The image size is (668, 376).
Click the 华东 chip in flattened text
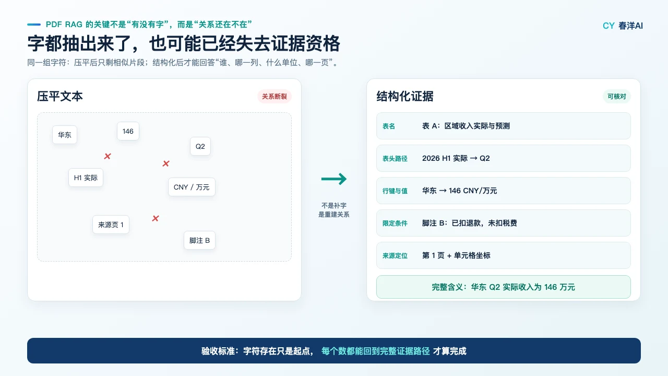pos(65,135)
